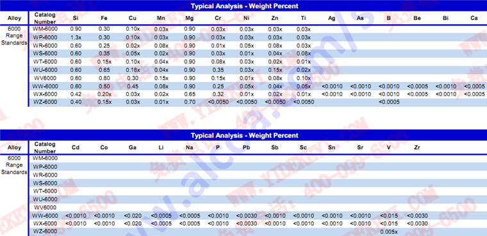Click the Catalog Number header in lower table
This screenshot has width=487, height=236.
click(45, 148)
